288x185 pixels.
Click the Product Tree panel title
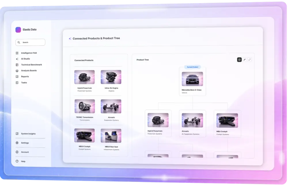click(143, 60)
